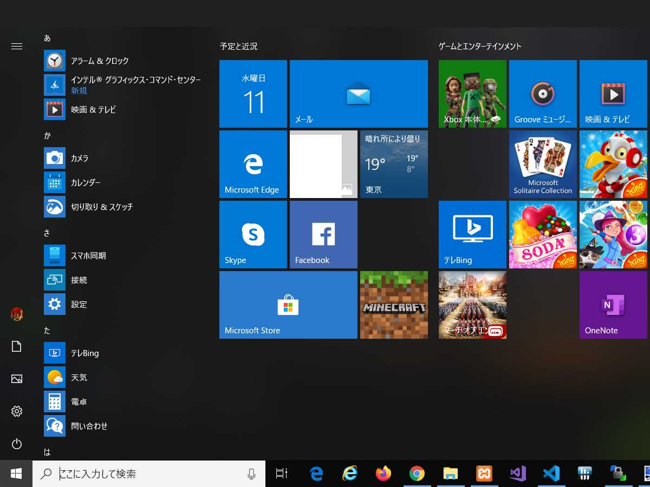Open the Calendar app (カレンダー) in list
This screenshot has width=650, height=487.
click(x=123, y=182)
